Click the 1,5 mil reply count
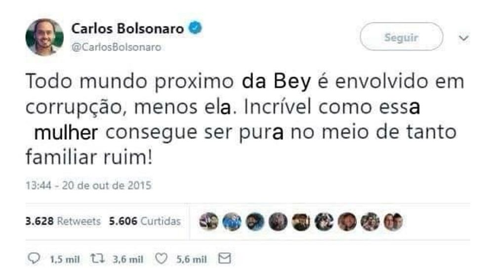Screen dimensions: 494x277 click(65, 259)
